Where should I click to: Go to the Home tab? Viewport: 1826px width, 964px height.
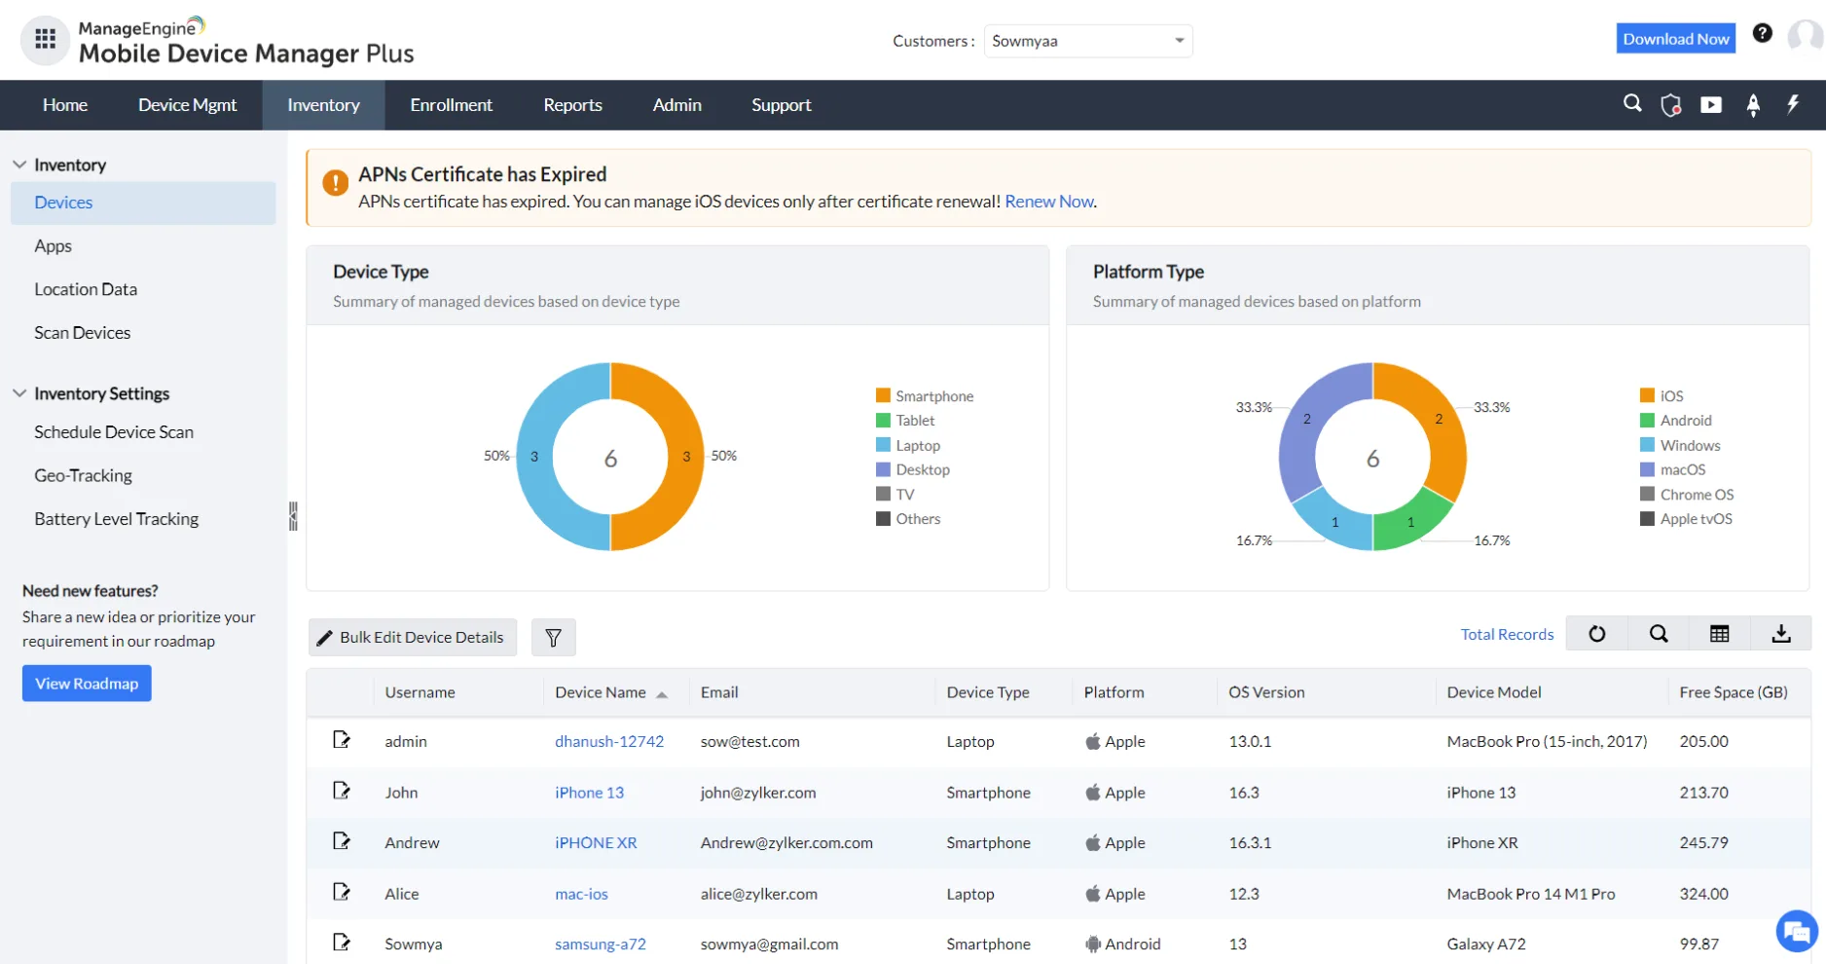click(65, 105)
